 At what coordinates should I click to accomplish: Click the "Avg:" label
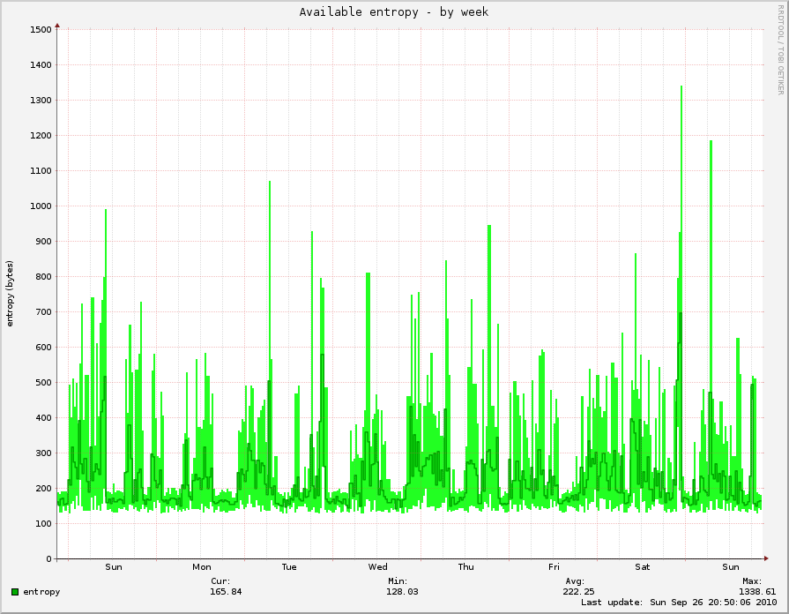pyautogui.click(x=575, y=580)
